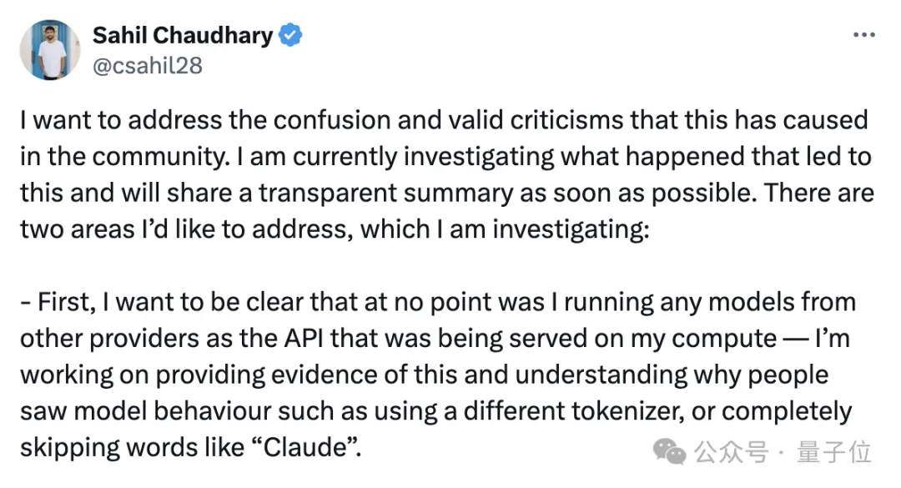Click the WeChat logo watermark icon

670,452
